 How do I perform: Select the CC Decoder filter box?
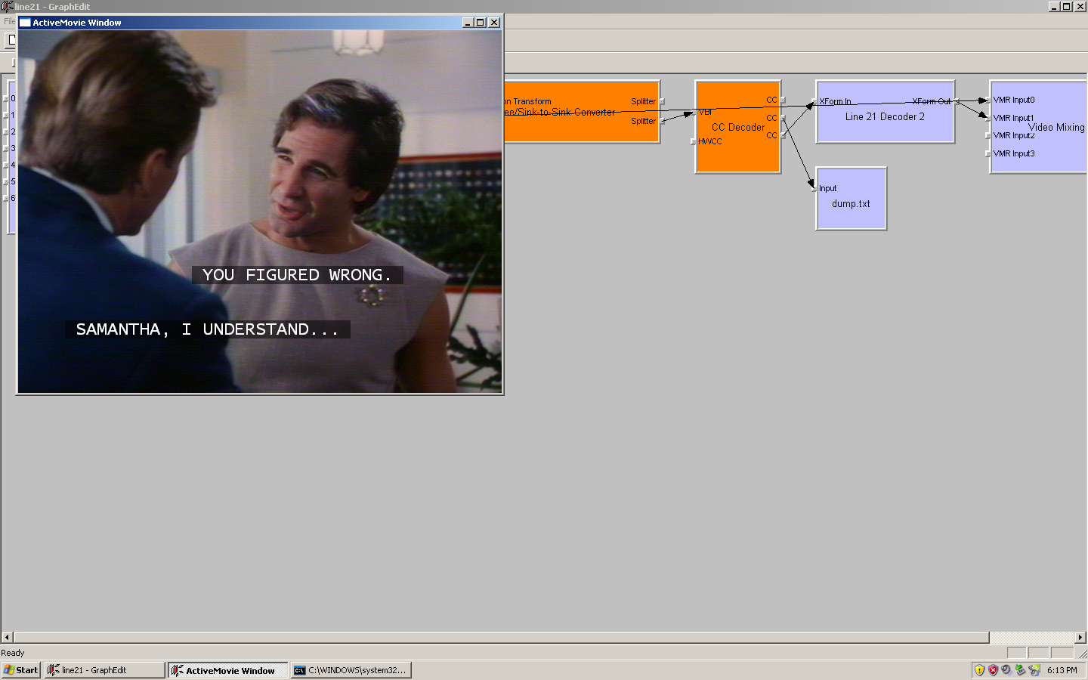(x=738, y=127)
